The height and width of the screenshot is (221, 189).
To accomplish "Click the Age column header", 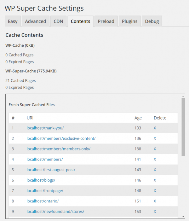I will tap(138, 118).
